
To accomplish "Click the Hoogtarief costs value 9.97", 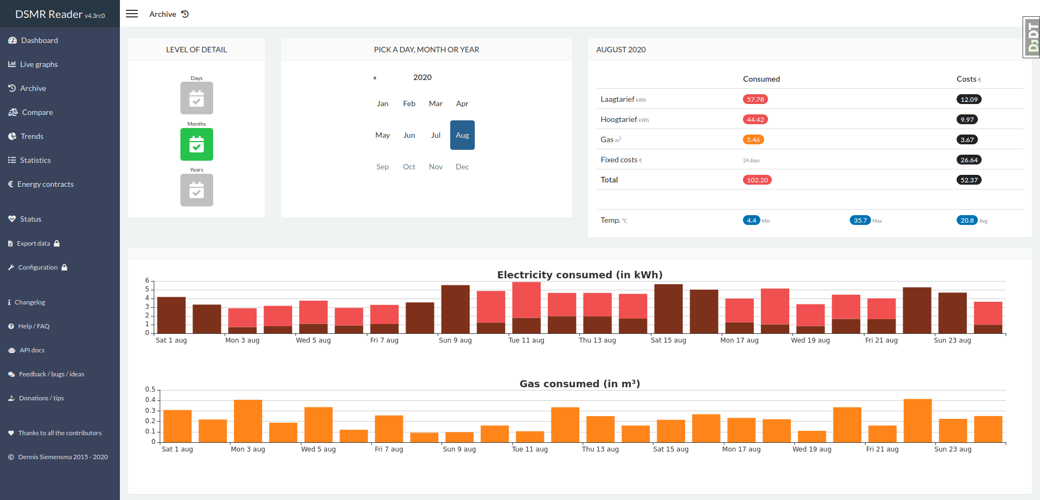I will (x=967, y=119).
